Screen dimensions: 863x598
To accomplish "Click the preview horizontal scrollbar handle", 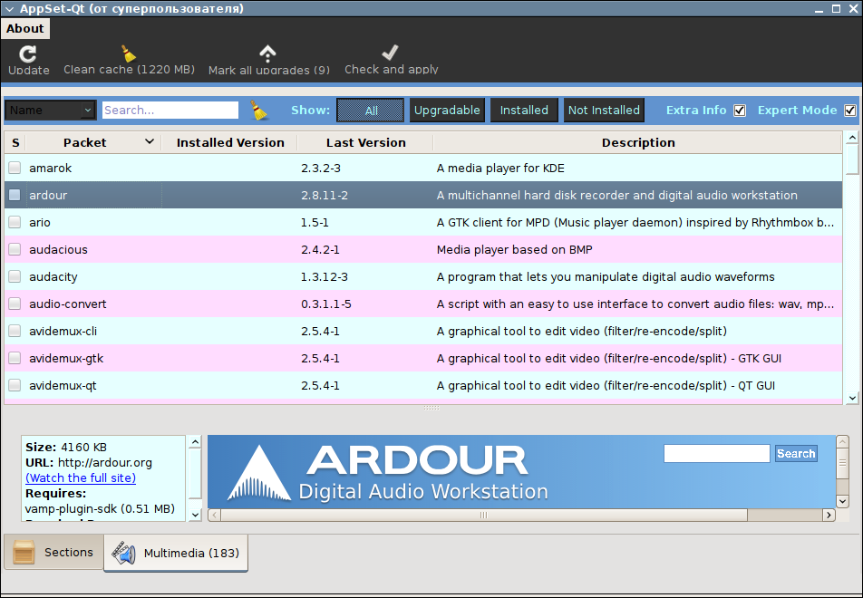I will click(484, 515).
